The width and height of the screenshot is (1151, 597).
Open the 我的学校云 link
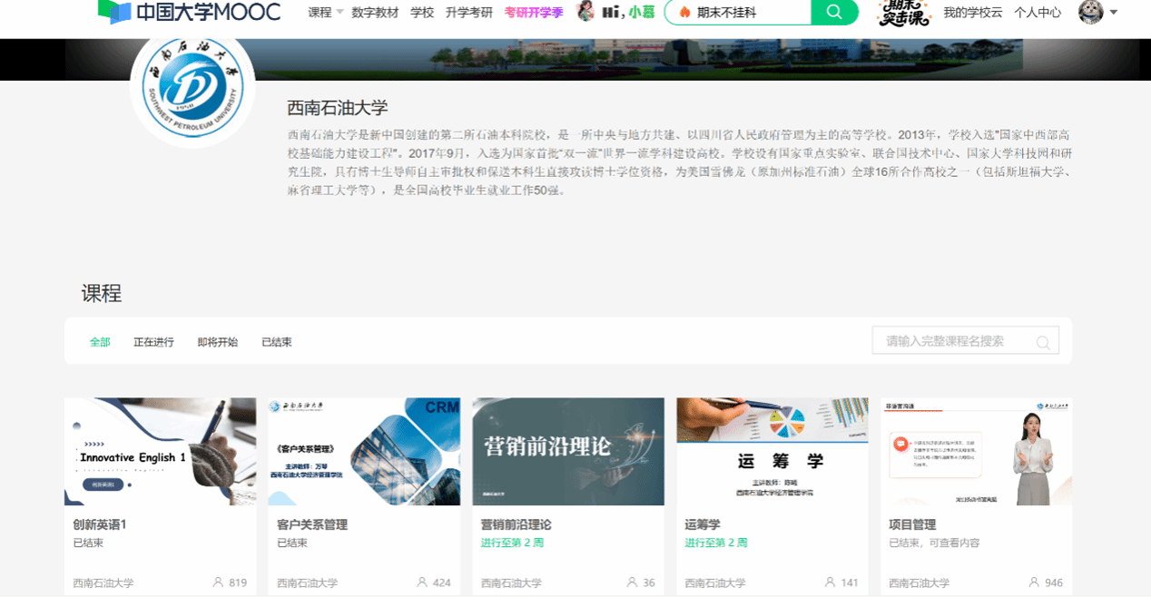[x=973, y=13]
